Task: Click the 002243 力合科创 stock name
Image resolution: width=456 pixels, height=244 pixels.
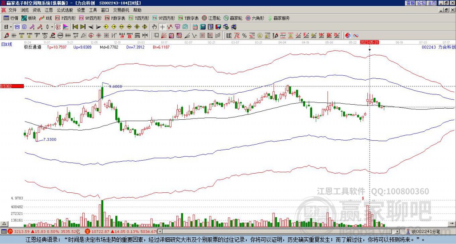Action: point(438,47)
